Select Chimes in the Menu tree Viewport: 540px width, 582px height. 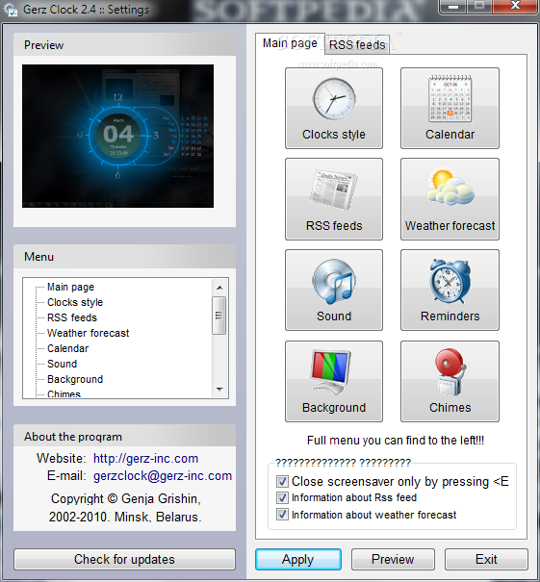pos(64,393)
